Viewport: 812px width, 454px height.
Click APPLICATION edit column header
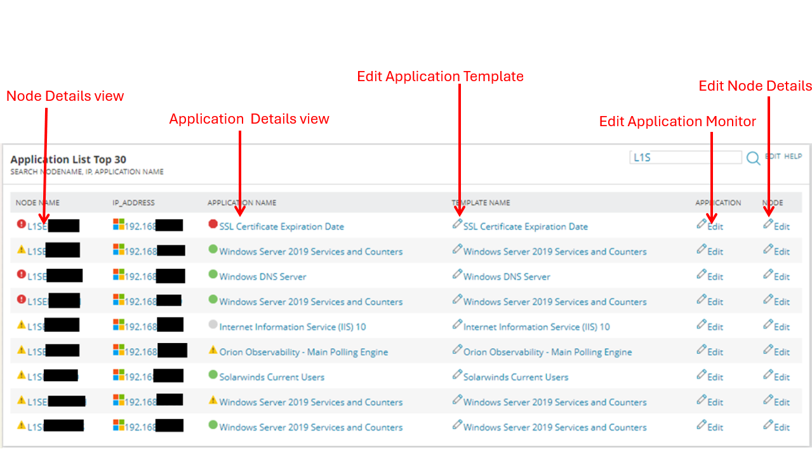pos(718,203)
